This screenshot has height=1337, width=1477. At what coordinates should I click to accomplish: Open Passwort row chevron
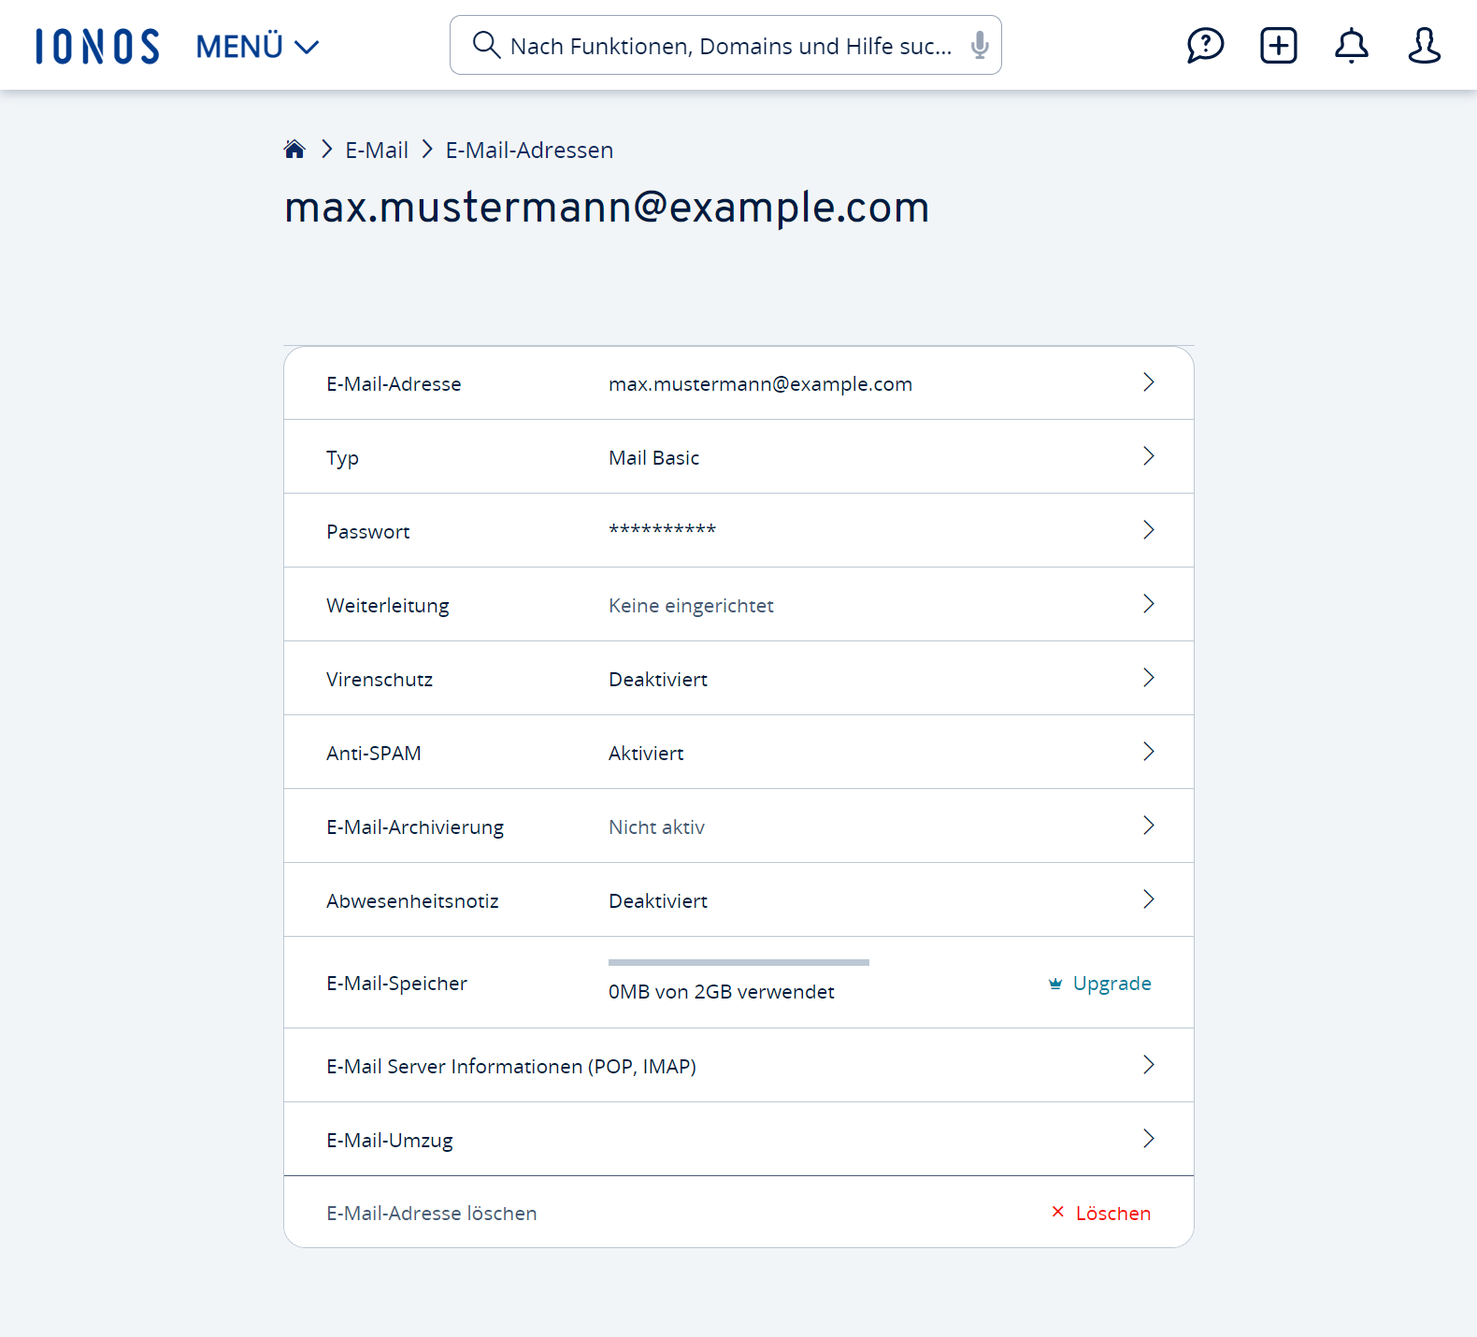[1149, 530]
